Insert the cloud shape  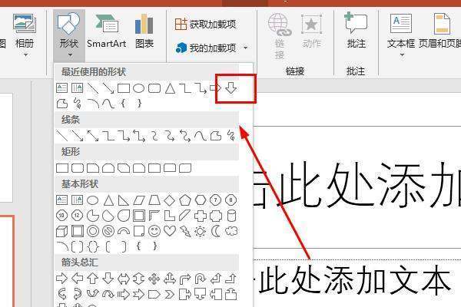point(231,231)
